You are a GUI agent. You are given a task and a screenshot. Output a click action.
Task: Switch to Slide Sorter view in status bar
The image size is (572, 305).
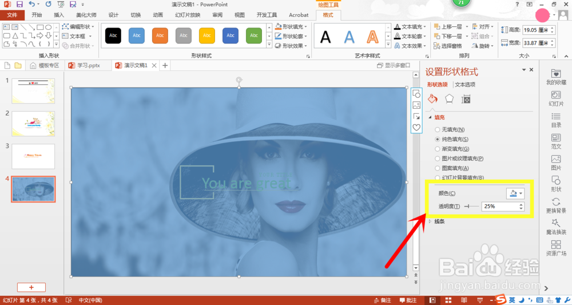[x=448, y=300]
